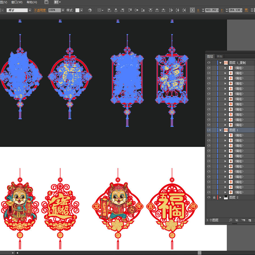
Task: Click horizontal distribute center icon
Action: pyautogui.click(x=177, y=10)
